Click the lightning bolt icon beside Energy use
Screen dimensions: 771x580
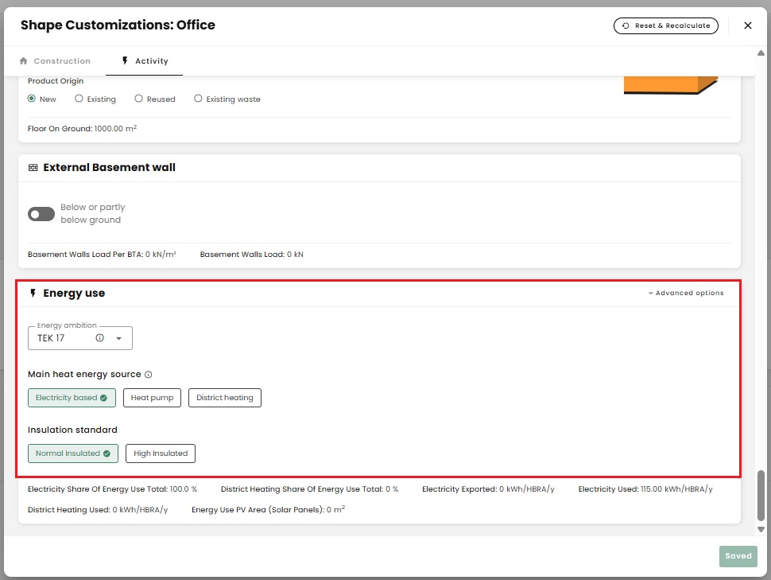click(x=33, y=294)
